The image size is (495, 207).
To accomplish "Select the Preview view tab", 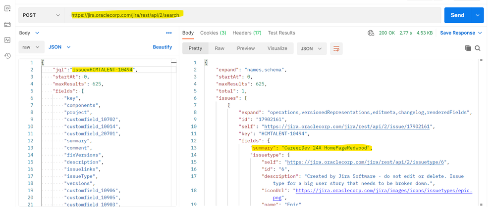I will tap(246, 48).
